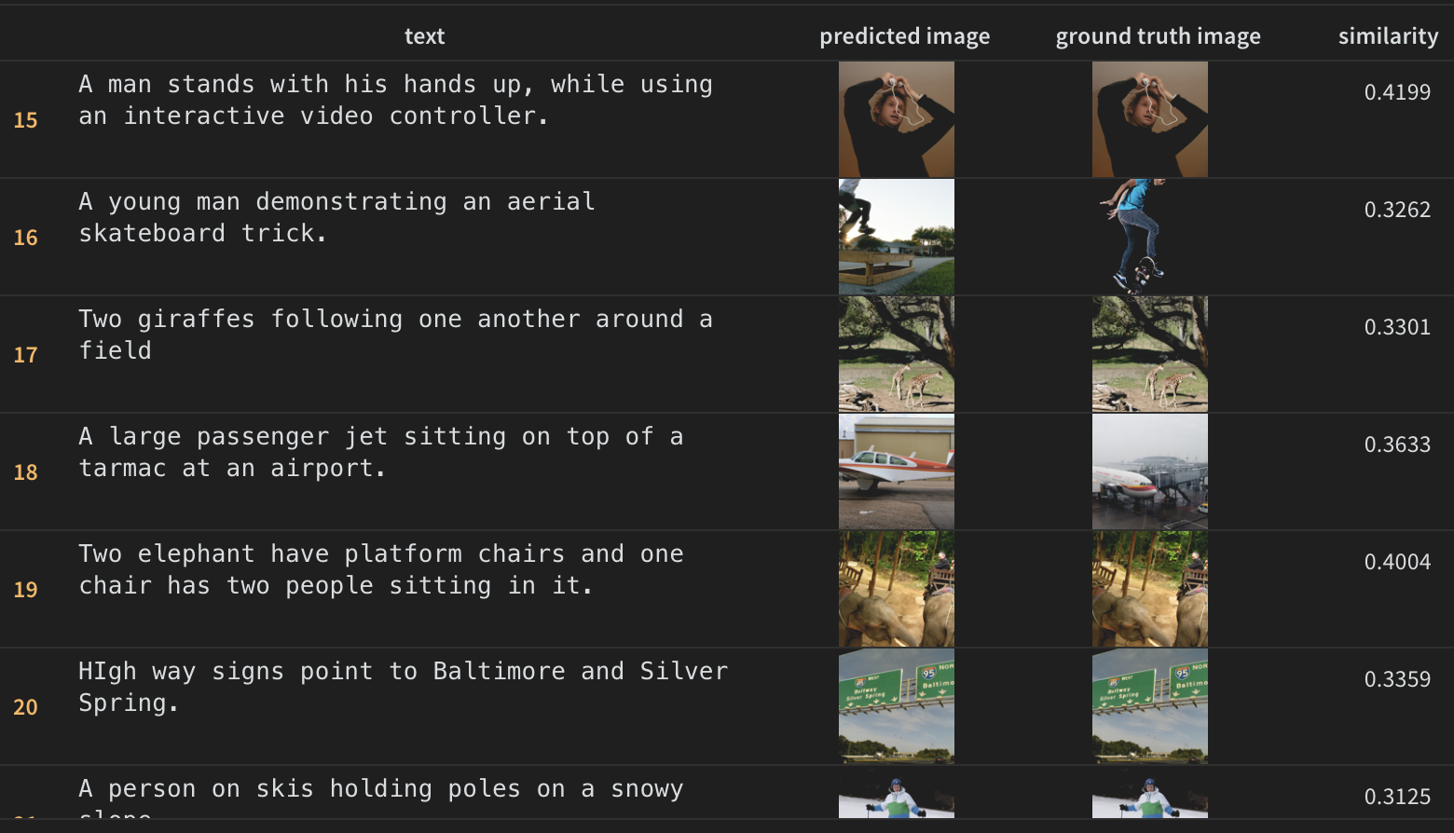Select row index 20

25,707
